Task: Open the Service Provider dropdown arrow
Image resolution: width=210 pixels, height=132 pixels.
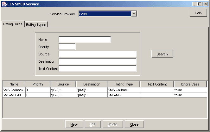Action: click(x=134, y=14)
